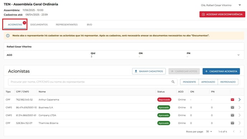Focus the shareholder search field
The image size is (247, 139).
93,82
